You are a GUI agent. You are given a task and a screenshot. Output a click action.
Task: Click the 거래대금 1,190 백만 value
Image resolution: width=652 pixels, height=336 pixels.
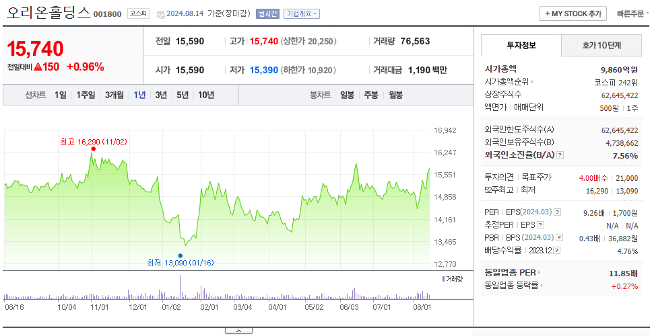[x=428, y=70]
